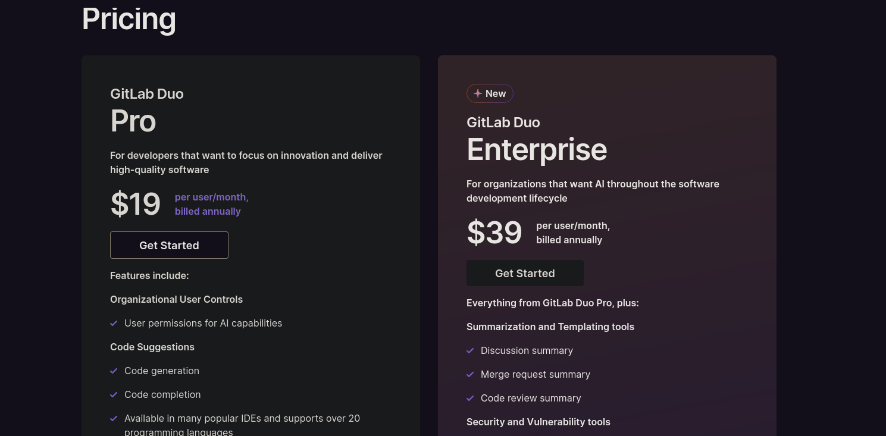The width and height of the screenshot is (886, 436).
Task: Click the Organizational User Controls heading
Action: (176, 299)
